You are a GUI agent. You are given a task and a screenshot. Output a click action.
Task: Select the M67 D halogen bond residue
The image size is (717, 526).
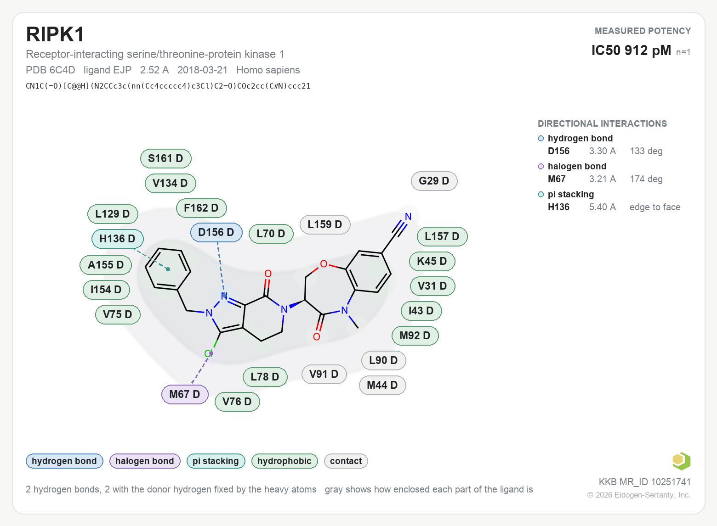[x=185, y=394]
